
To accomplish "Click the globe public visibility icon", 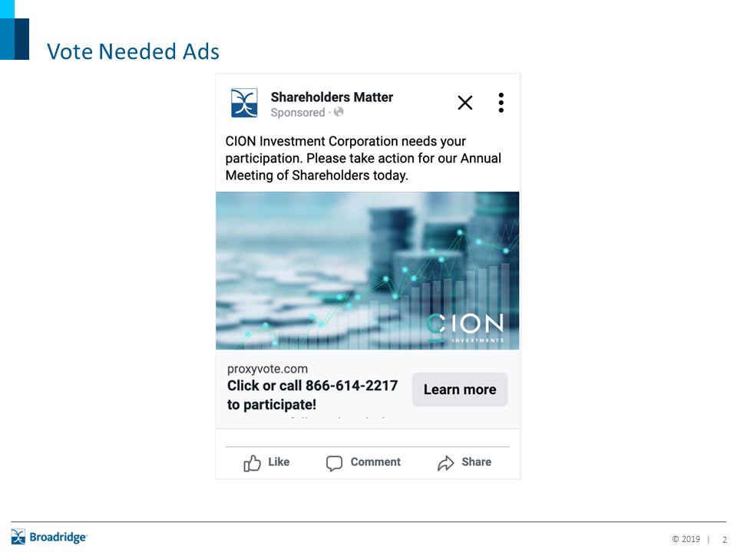I will pyautogui.click(x=339, y=112).
